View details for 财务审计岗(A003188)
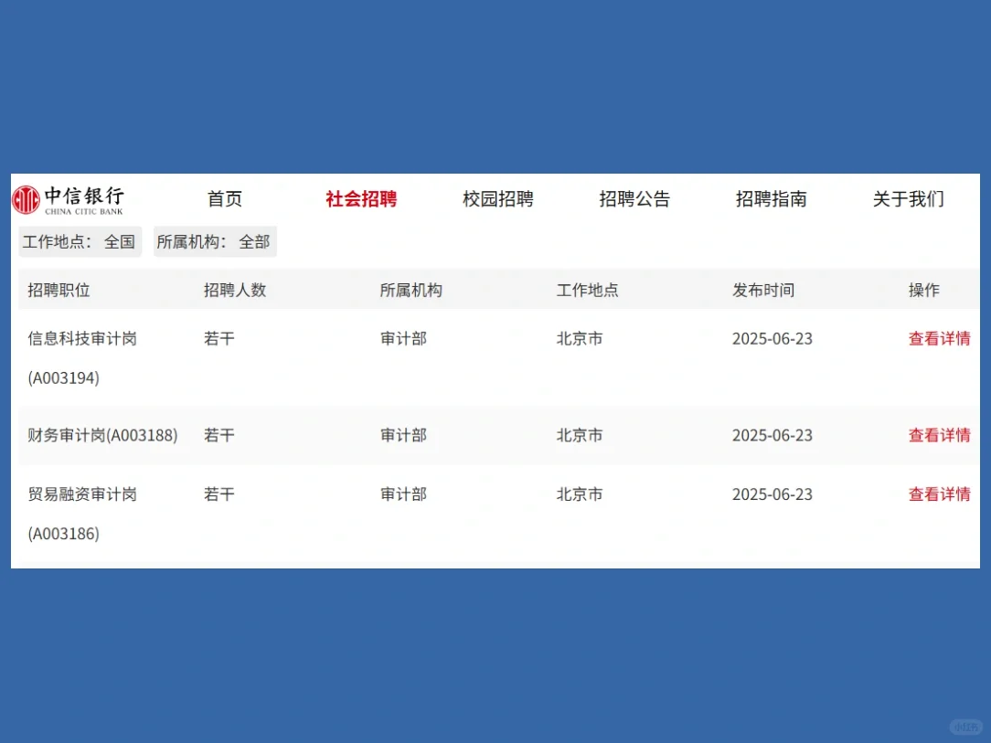 (x=939, y=435)
